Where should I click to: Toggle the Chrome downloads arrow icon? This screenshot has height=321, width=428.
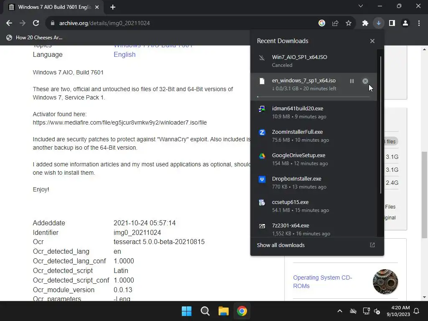click(379, 23)
